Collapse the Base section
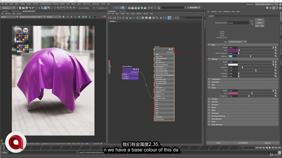 [x=209, y=45]
